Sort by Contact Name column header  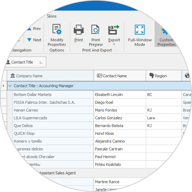click(120, 76)
